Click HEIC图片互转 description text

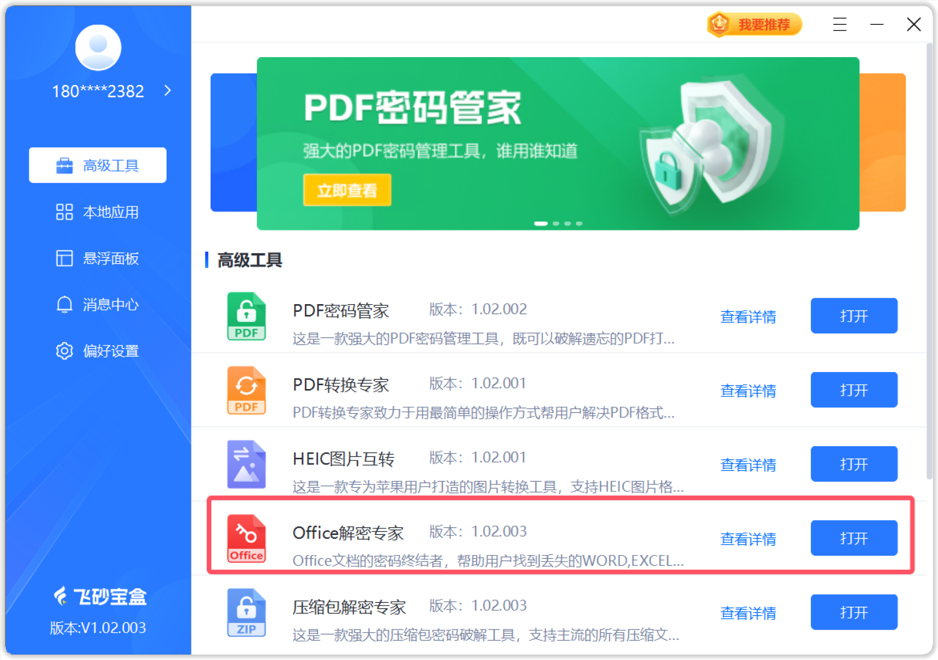[488, 487]
